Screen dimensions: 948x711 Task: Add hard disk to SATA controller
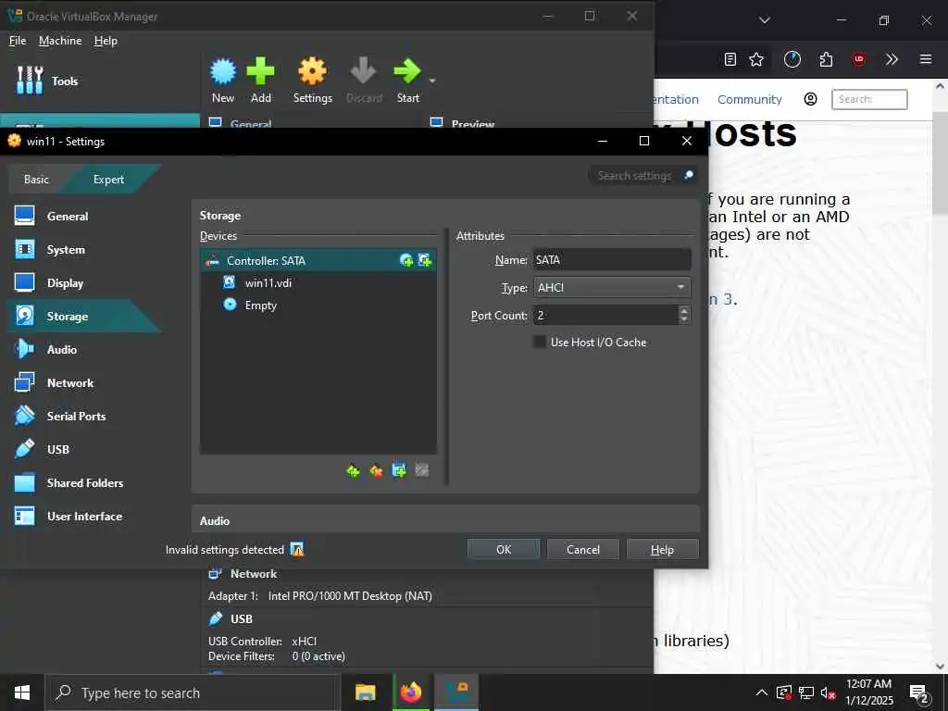point(425,260)
